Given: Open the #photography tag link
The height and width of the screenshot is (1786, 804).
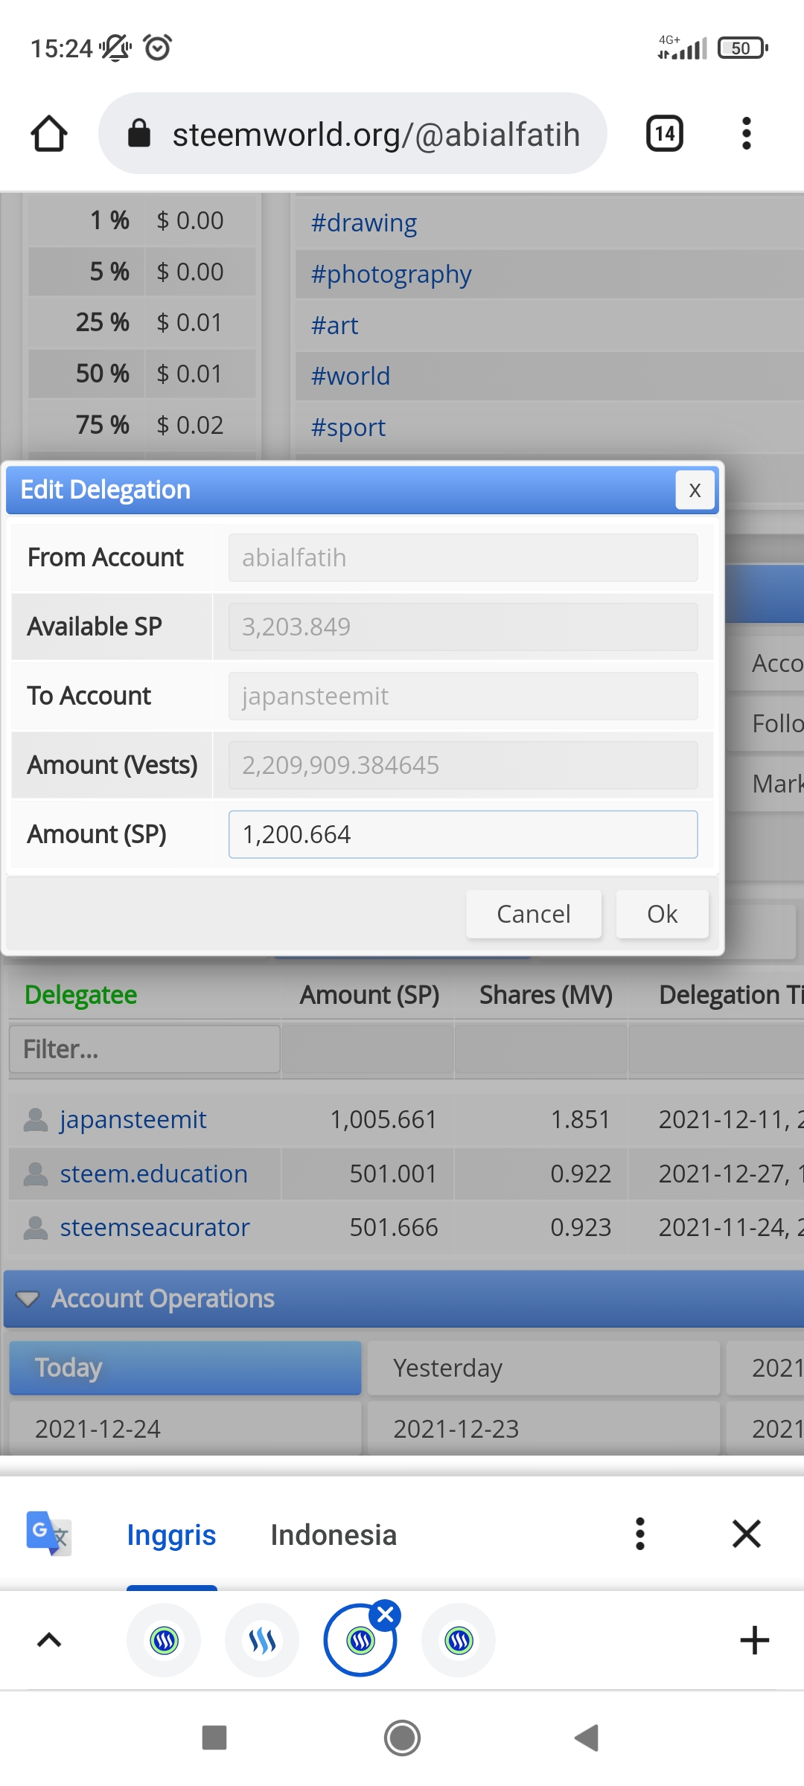Looking at the screenshot, I should click(x=391, y=274).
